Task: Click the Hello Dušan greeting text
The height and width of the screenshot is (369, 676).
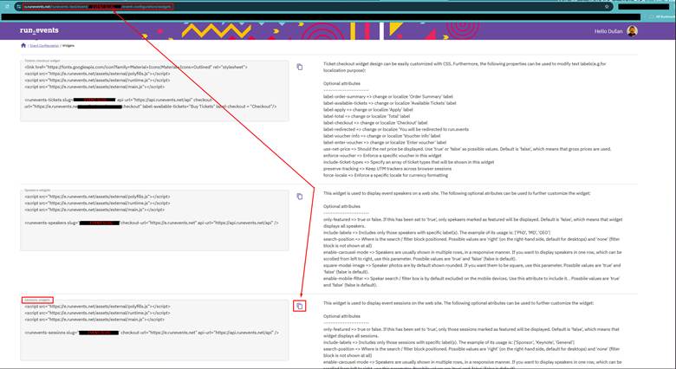Action: tap(608, 31)
